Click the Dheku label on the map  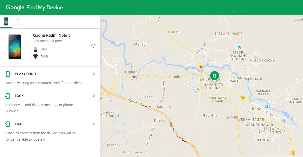pyautogui.click(x=159, y=120)
